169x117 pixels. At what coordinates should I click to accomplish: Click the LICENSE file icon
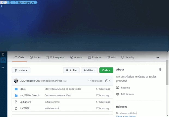pos(16,108)
